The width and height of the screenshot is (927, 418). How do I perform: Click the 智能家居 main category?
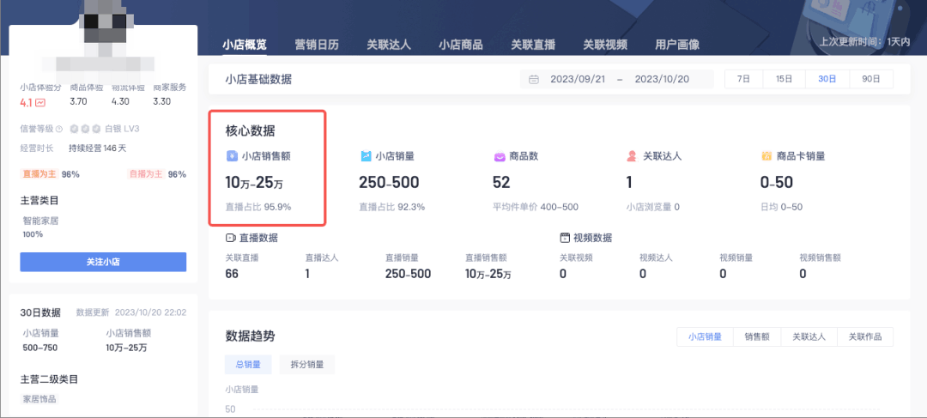(x=41, y=221)
